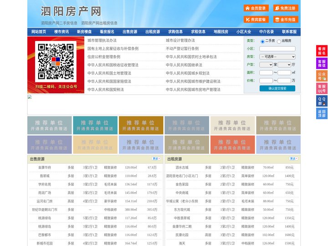Click the 会员登录 button
The image size is (328, 246).
tap(256, 8)
